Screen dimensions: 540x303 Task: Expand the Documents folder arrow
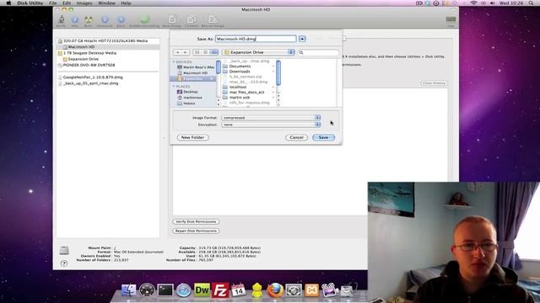tap(273, 66)
